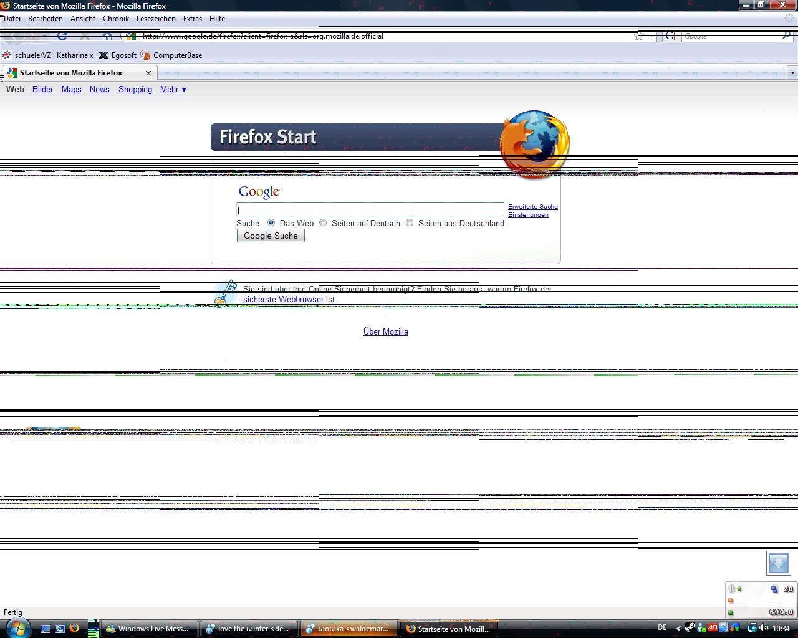Image resolution: width=798 pixels, height=638 pixels.
Task: Launch Firefox from Quick Launch
Action: coord(74,628)
